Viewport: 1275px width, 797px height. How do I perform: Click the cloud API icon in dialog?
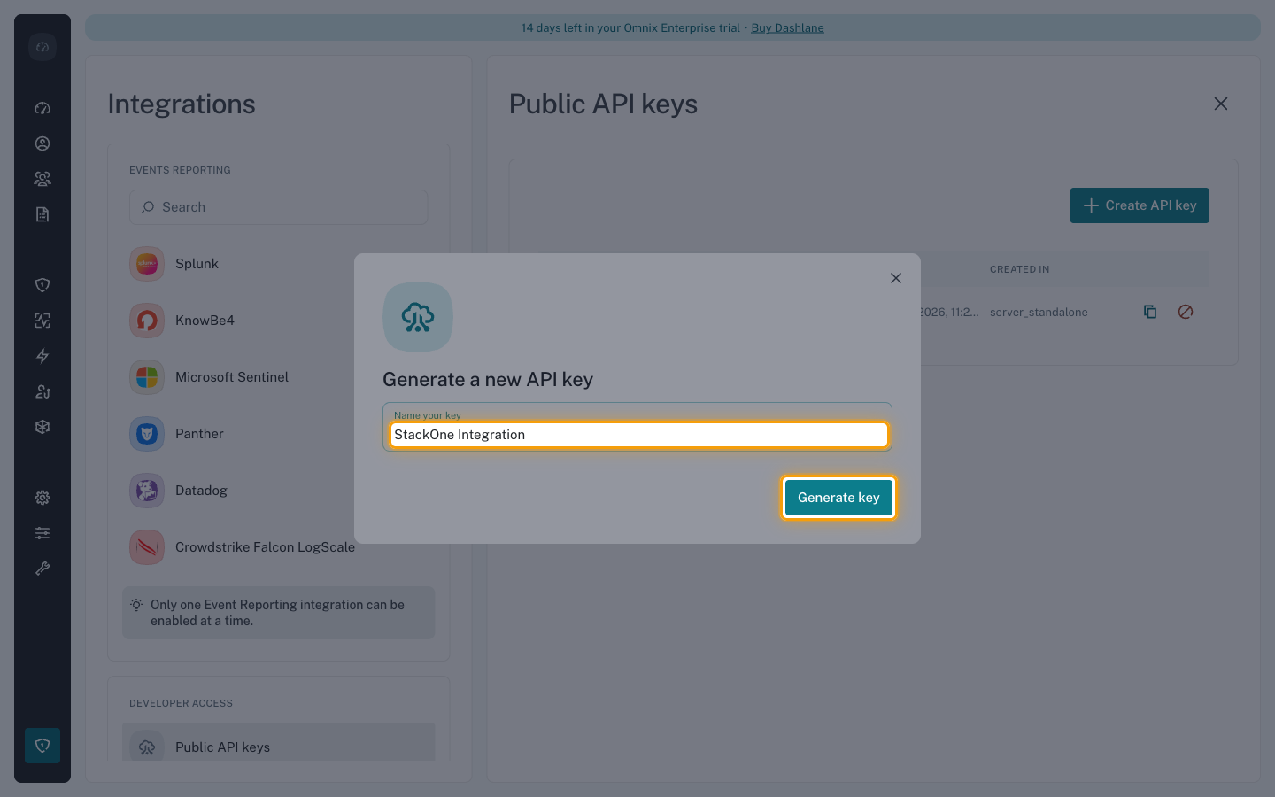418,317
